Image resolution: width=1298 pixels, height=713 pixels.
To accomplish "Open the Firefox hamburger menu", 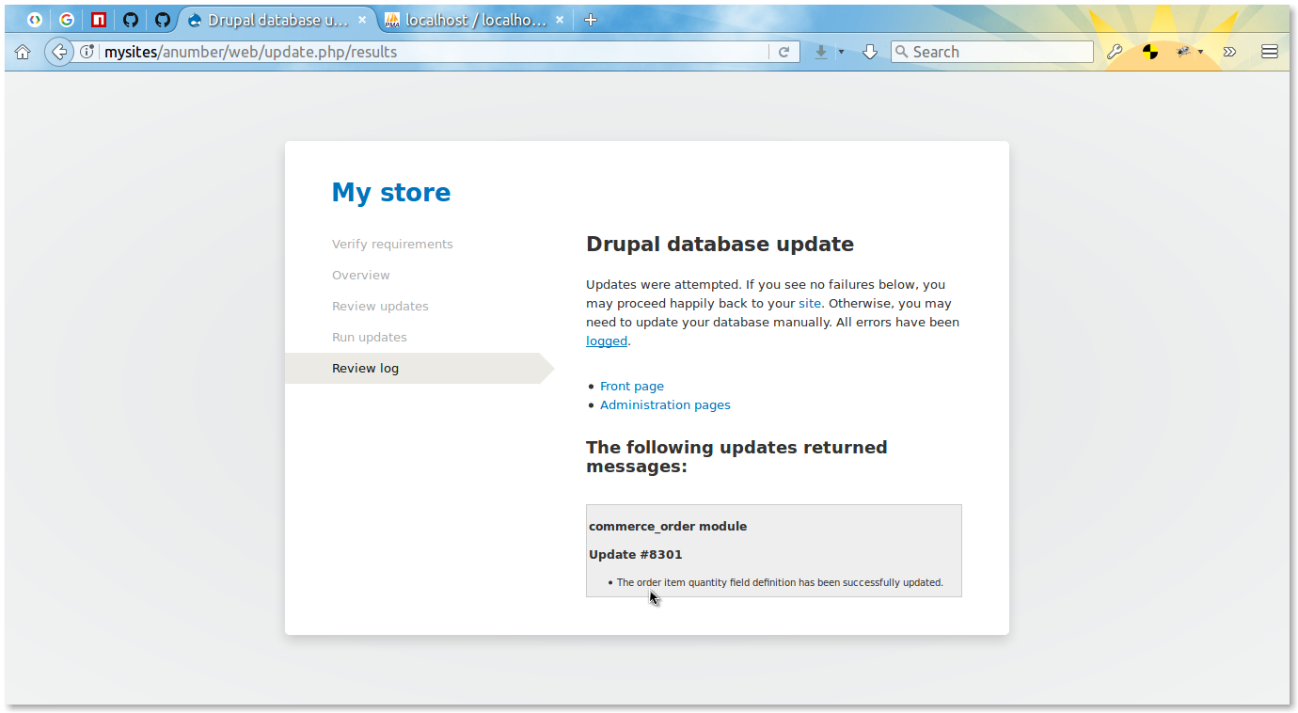I will (x=1269, y=52).
